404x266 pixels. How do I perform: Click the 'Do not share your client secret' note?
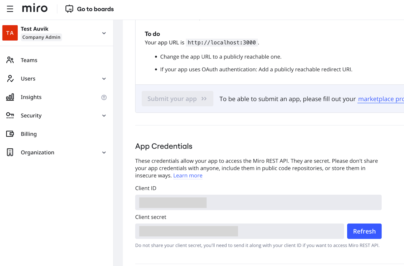tap(257, 245)
